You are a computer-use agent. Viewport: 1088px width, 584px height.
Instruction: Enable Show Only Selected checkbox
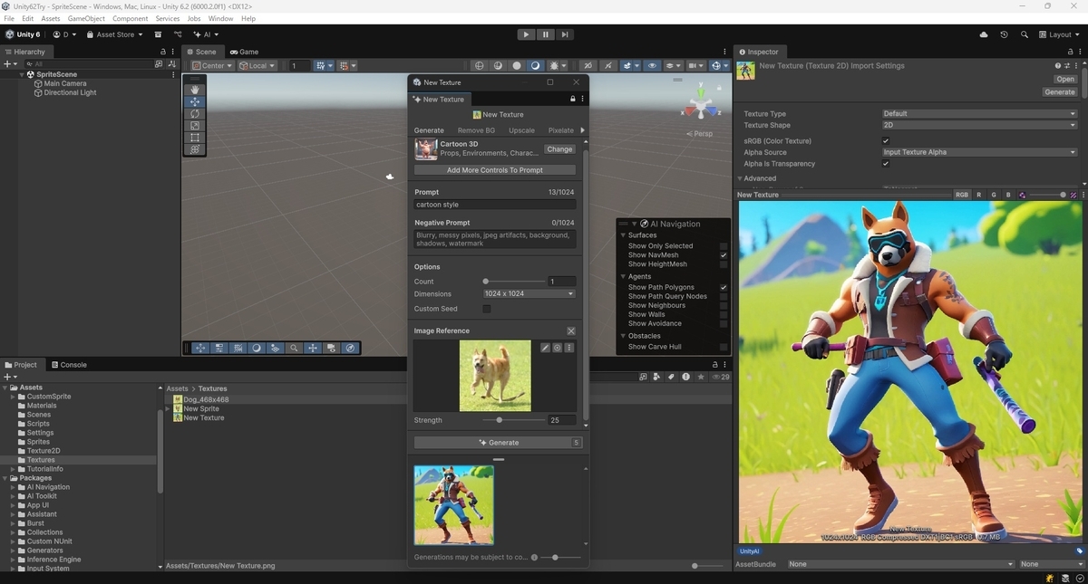(724, 246)
